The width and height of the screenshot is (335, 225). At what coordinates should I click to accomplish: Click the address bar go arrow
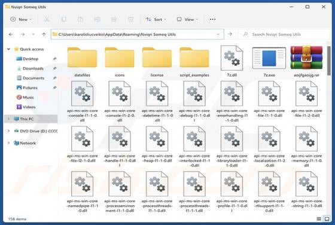tap(230, 34)
